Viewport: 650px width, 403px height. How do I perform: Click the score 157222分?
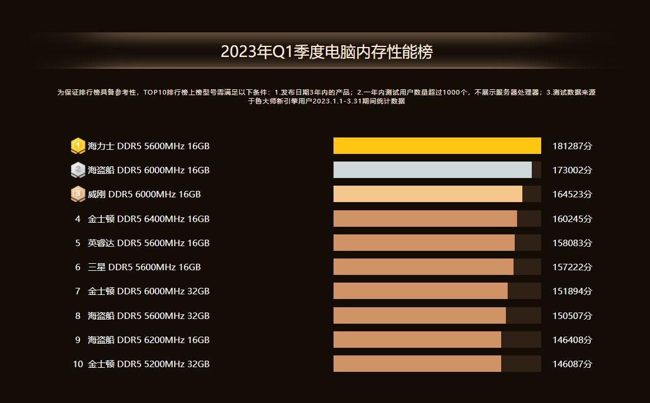[x=572, y=267]
